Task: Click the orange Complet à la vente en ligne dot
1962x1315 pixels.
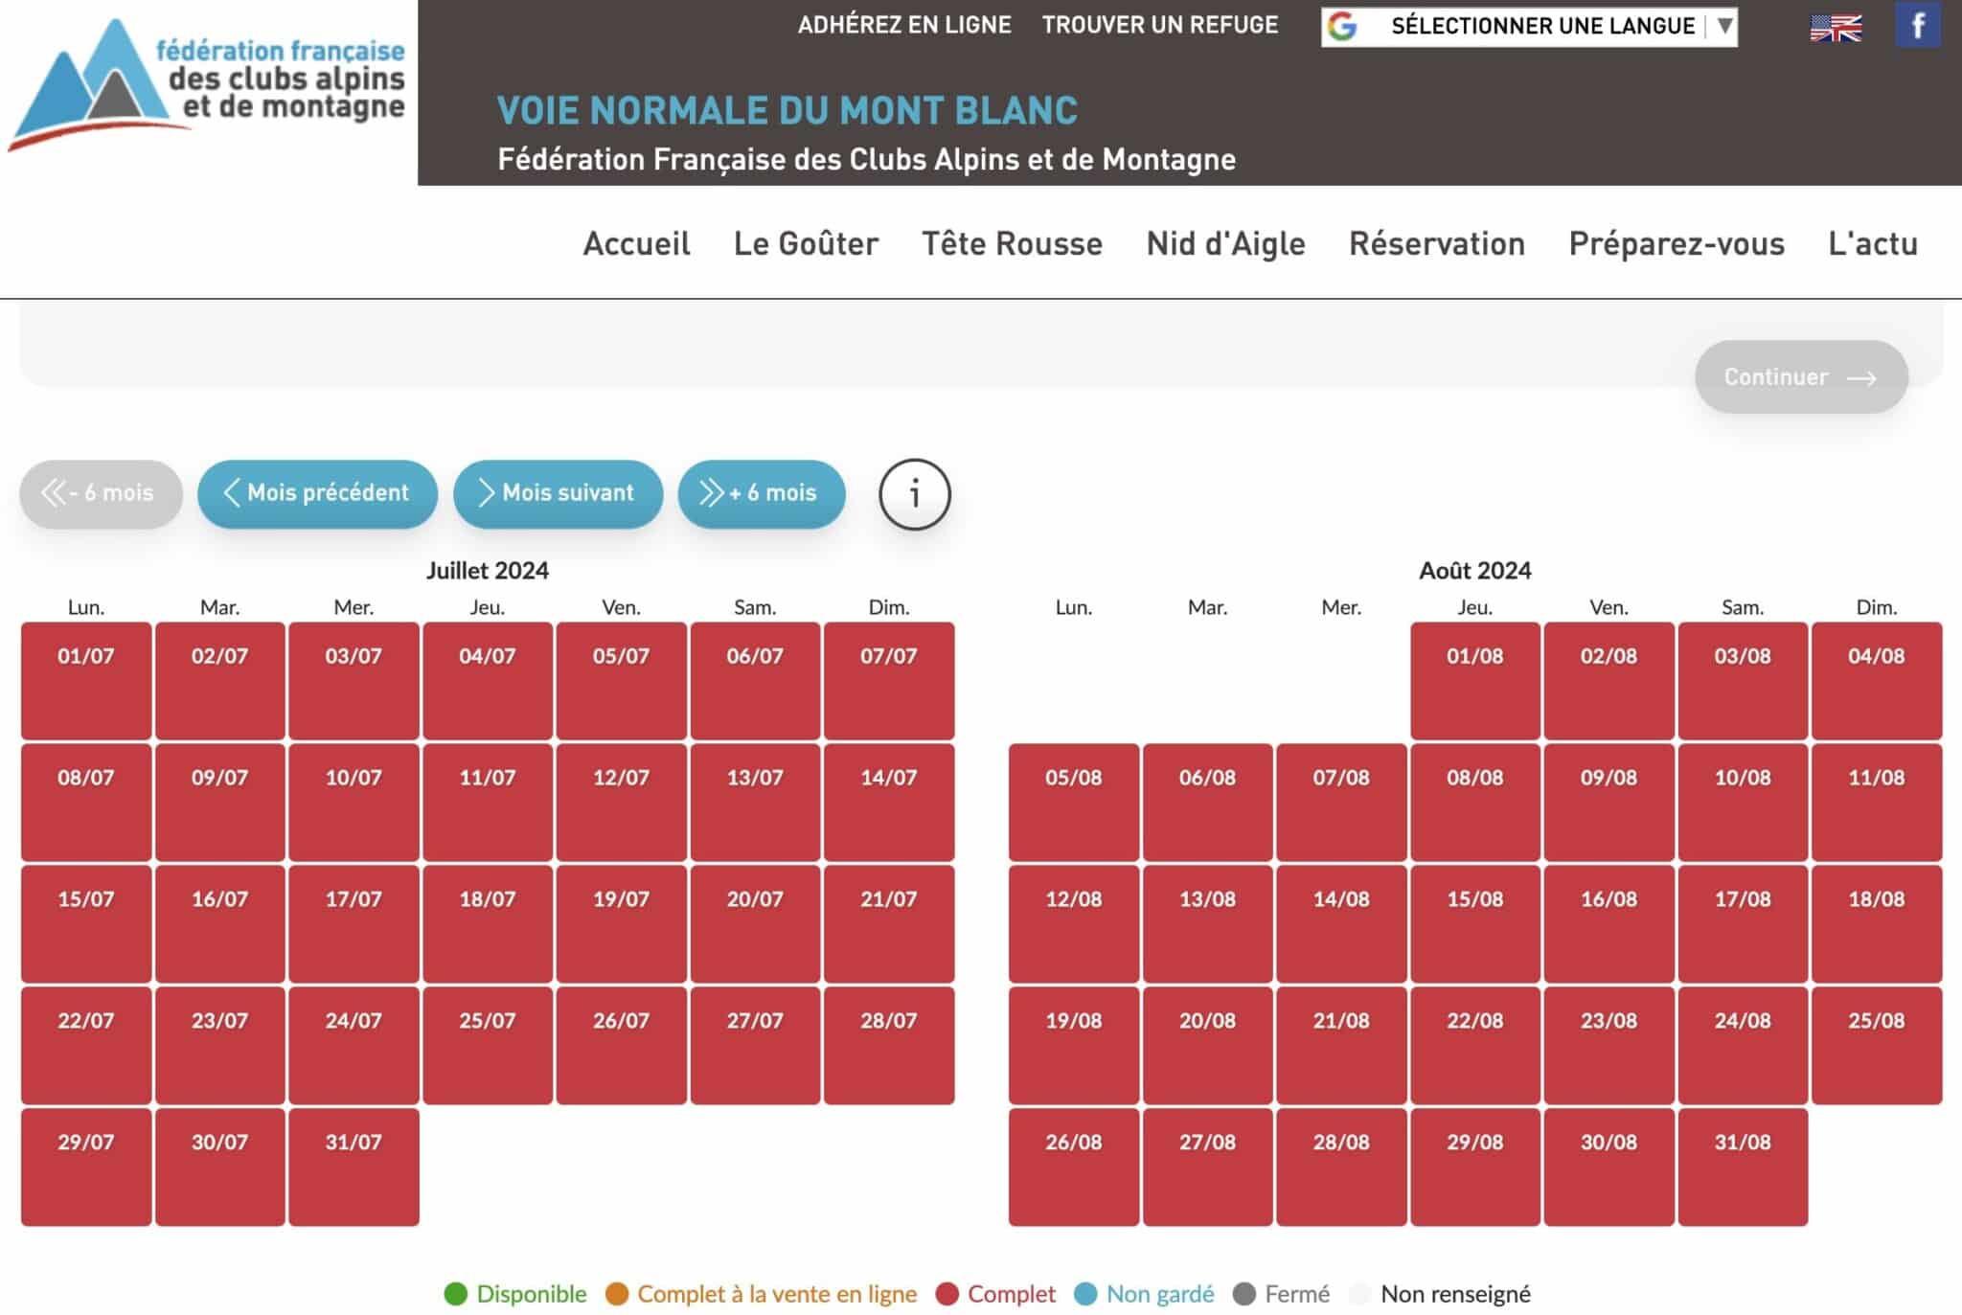Action: click(x=617, y=1294)
